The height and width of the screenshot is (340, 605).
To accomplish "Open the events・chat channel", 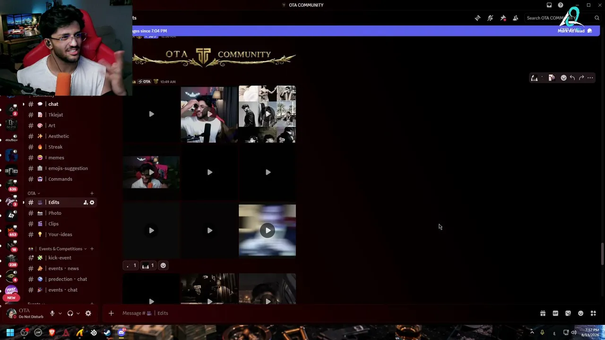I will [x=60, y=290].
